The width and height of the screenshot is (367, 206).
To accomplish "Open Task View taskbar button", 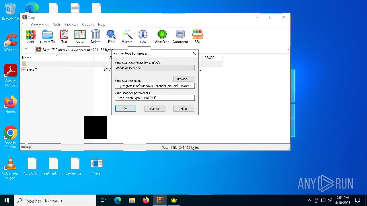I will [x=103, y=200].
